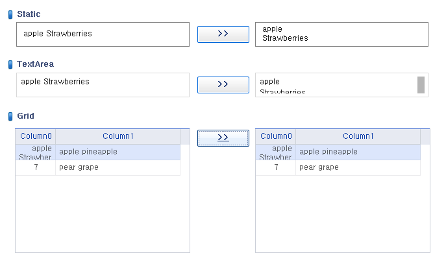The width and height of the screenshot is (446, 264).
Task: Click Column0 header in the left grid
Action: (x=36, y=136)
